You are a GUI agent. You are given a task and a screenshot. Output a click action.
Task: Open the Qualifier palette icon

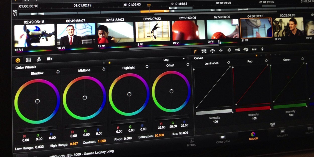tap(204, 51)
